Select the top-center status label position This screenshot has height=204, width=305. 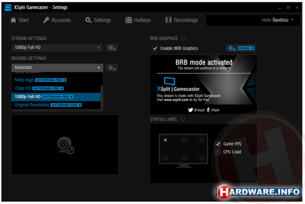coord(185,140)
